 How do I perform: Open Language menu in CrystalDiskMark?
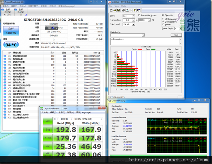click(84, 113)
